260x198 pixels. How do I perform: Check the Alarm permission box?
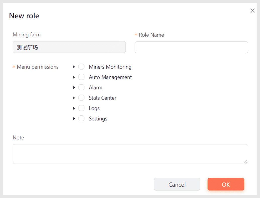pos(81,87)
